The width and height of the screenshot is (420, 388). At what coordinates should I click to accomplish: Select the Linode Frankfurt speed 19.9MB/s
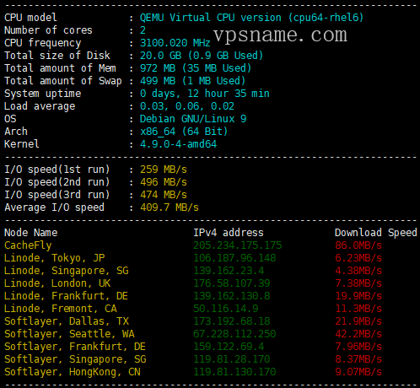pos(358,296)
